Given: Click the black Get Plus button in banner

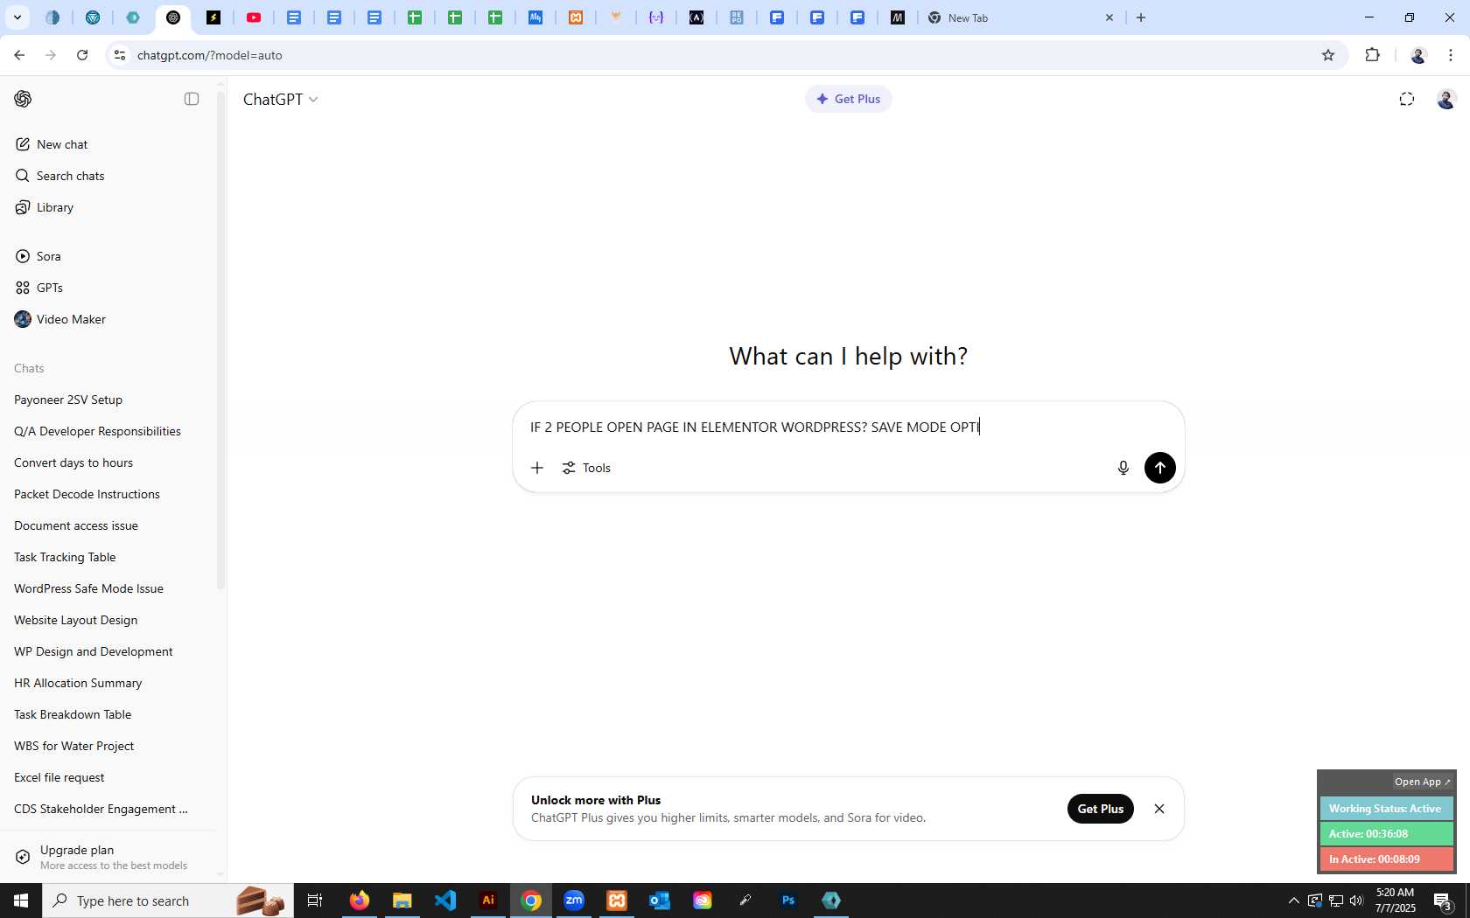Looking at the screenshot, I should pos(1101,809).
